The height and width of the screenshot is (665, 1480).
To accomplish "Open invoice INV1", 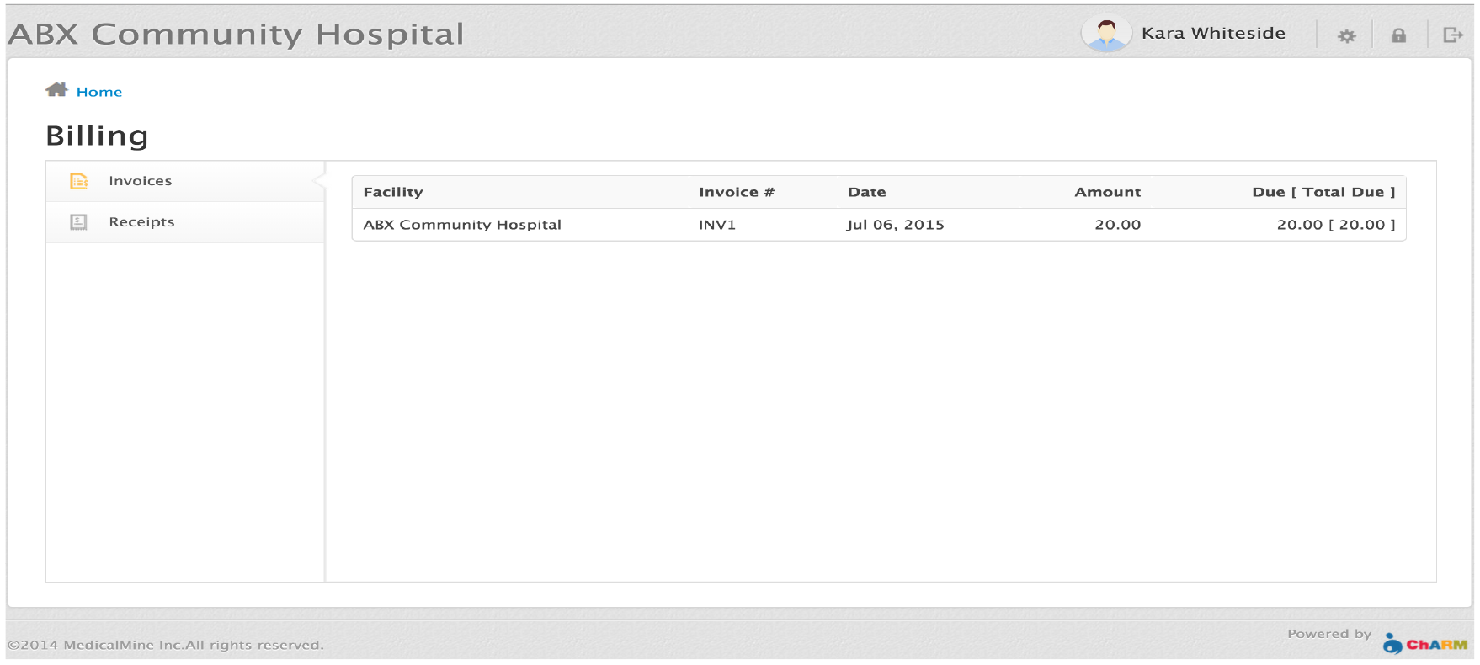I will 716,225.
